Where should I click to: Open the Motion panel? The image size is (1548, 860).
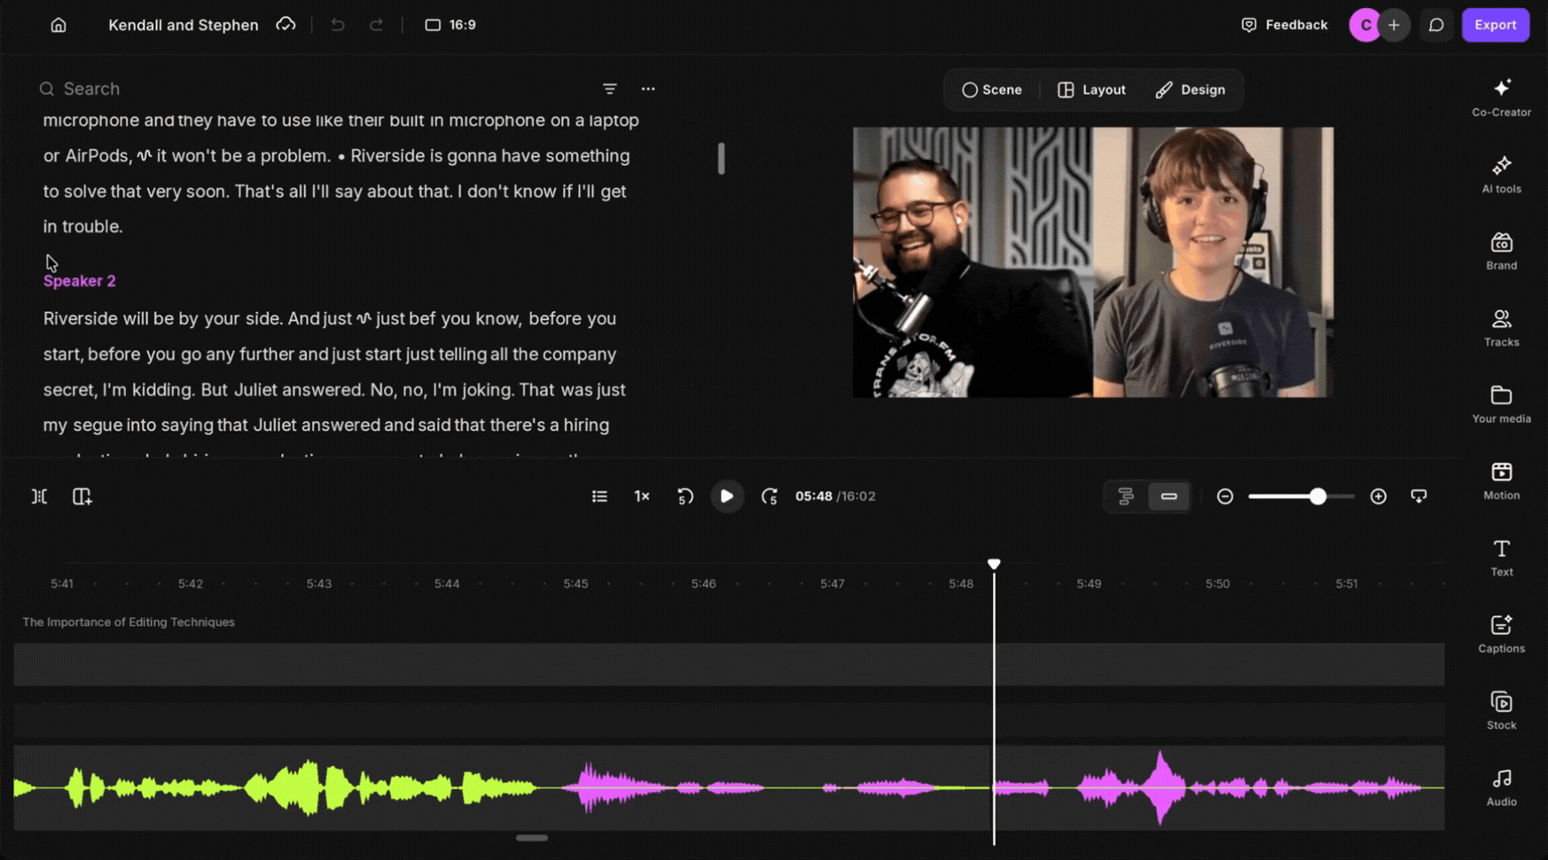click(1501, 481)
